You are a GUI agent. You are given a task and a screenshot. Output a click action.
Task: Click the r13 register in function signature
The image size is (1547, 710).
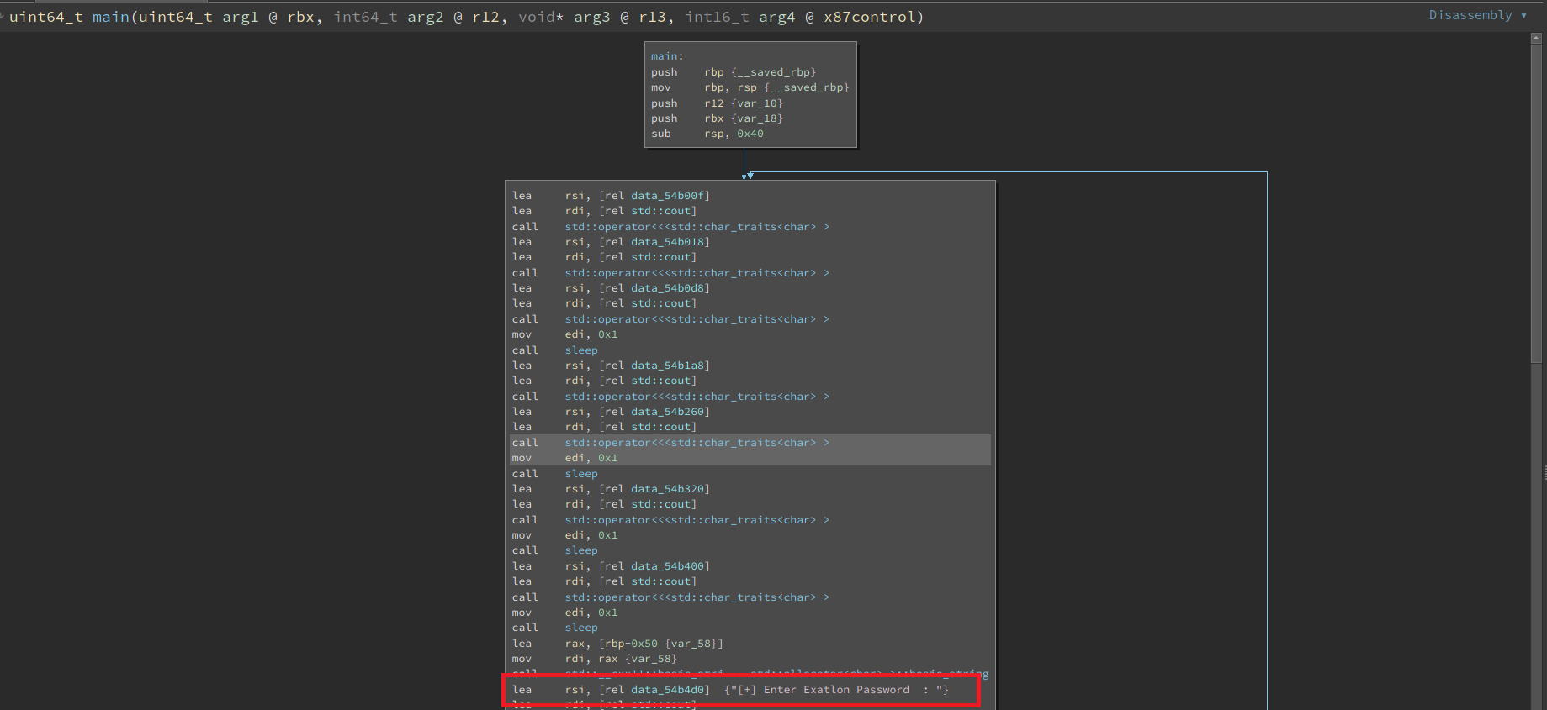pos(652,17)
